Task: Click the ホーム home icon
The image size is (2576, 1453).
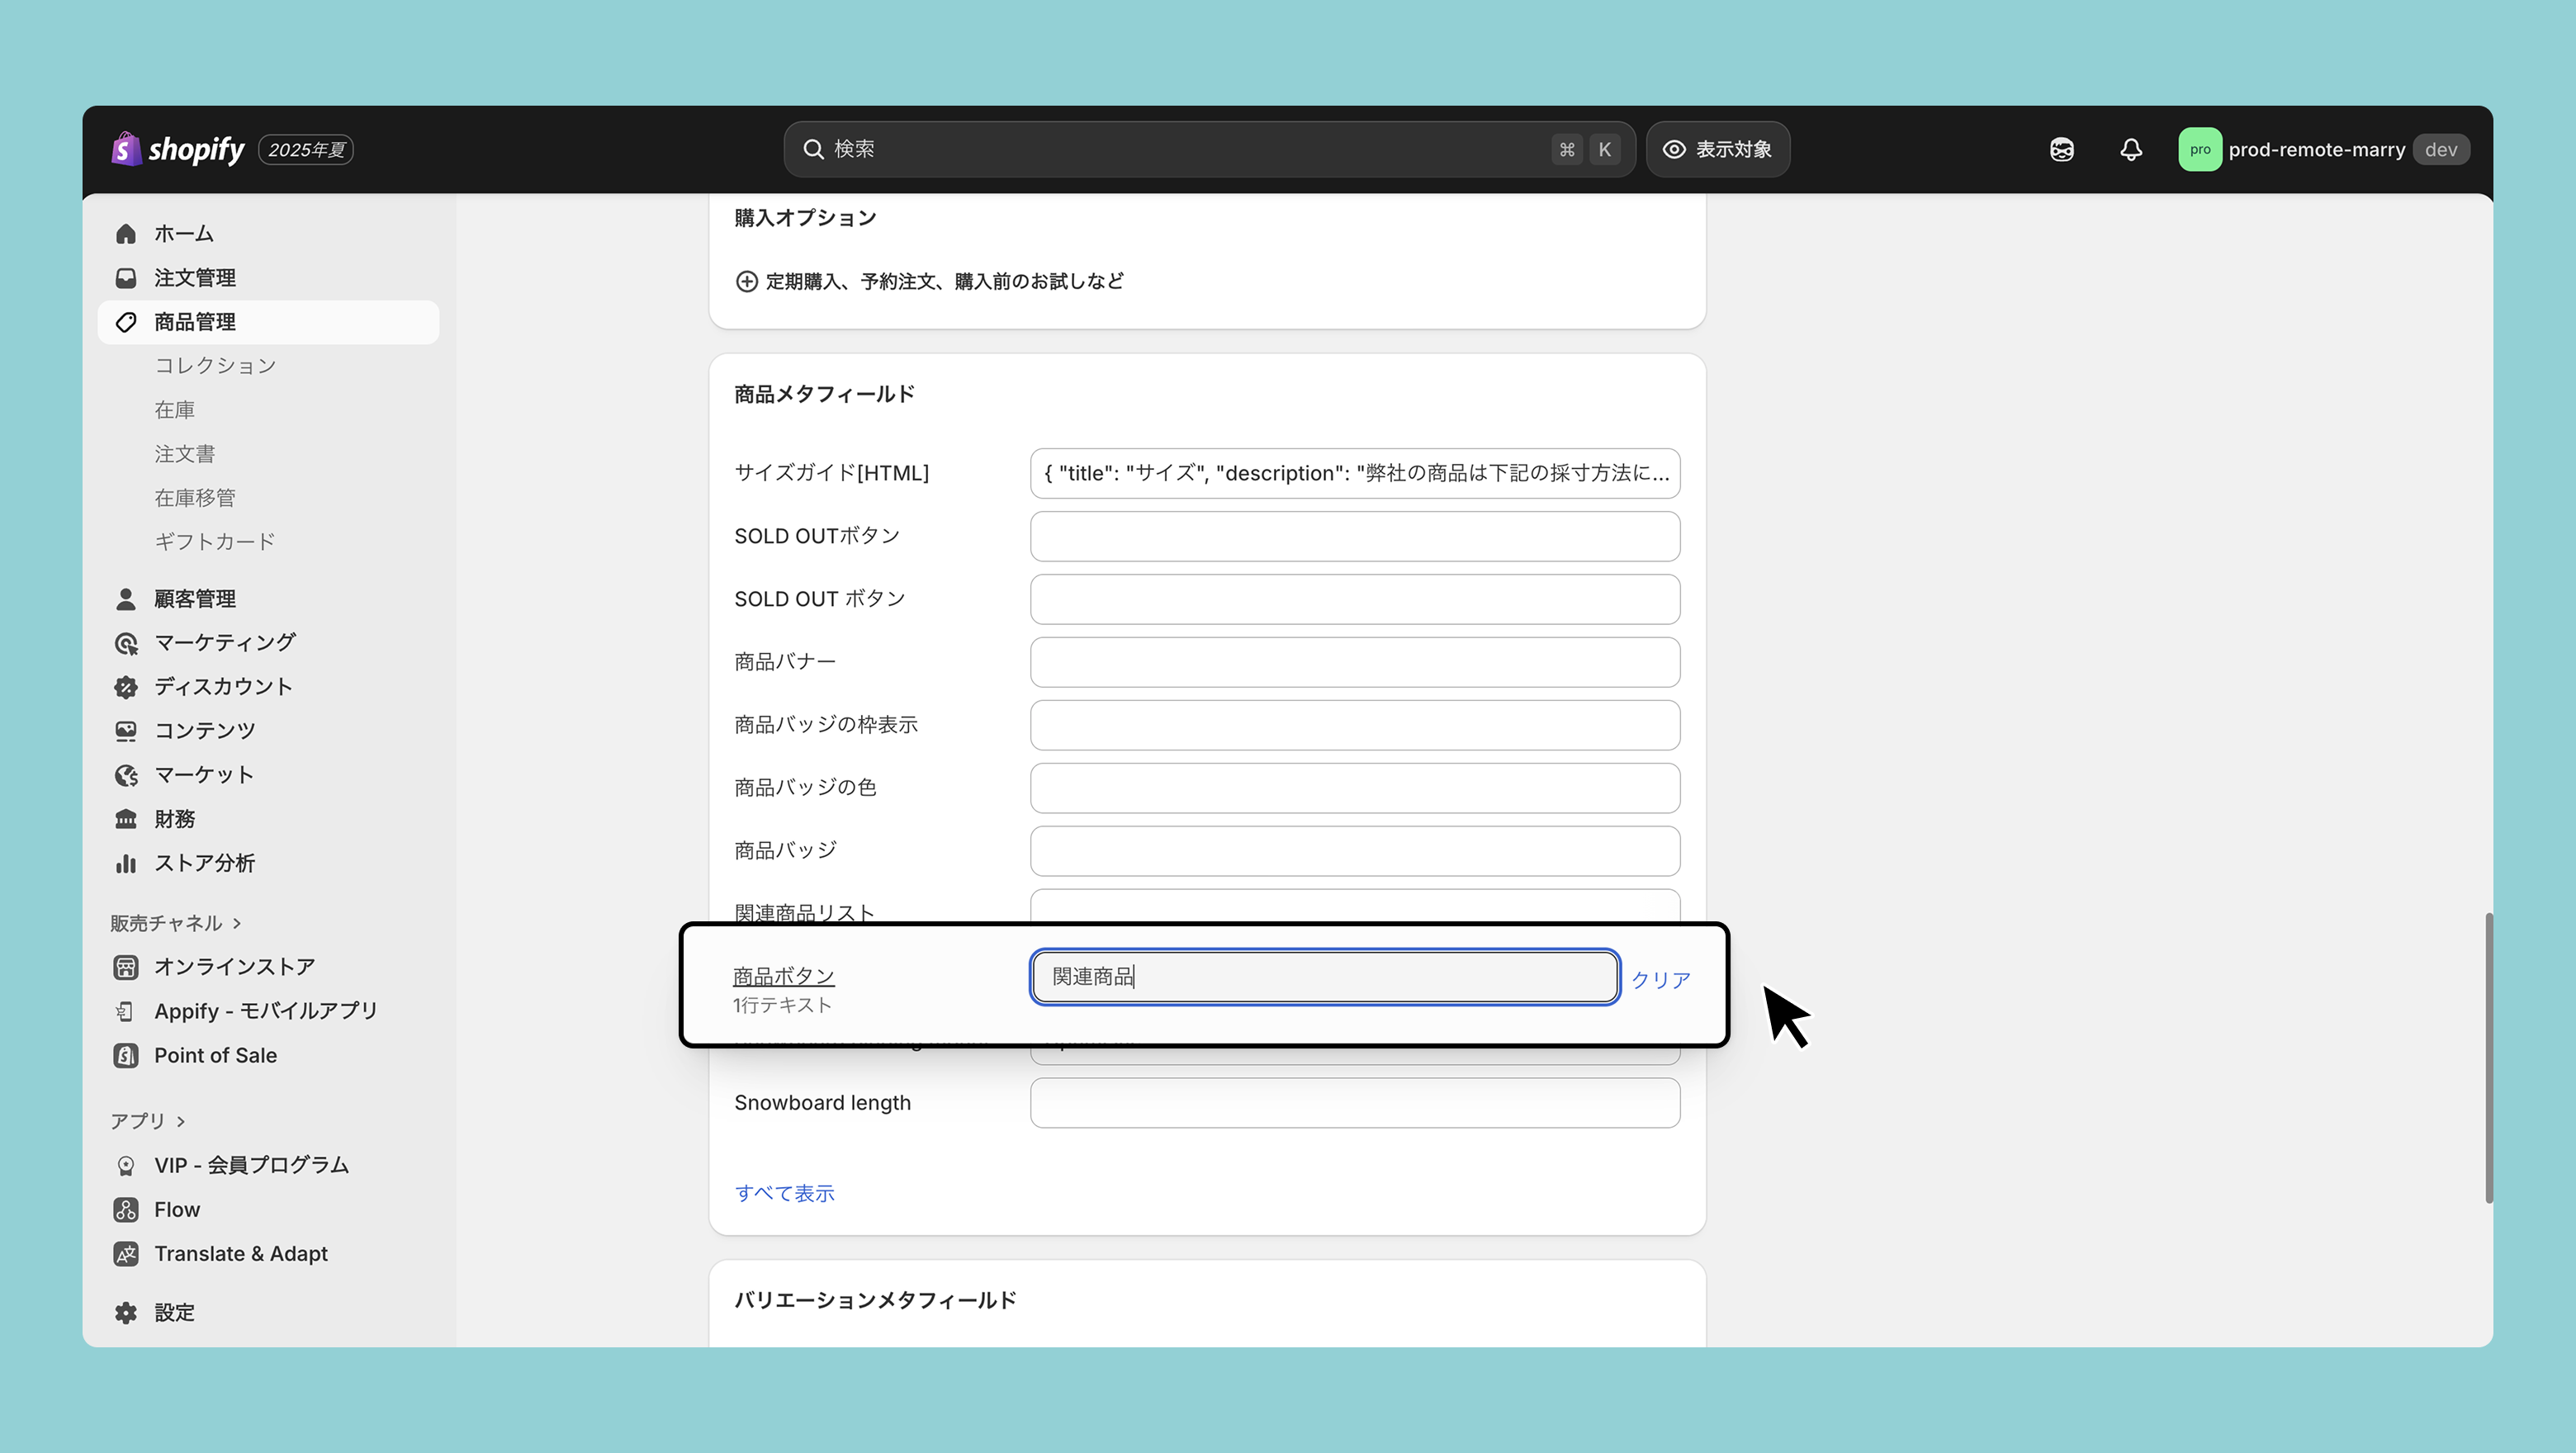Action: click(126, 234)
